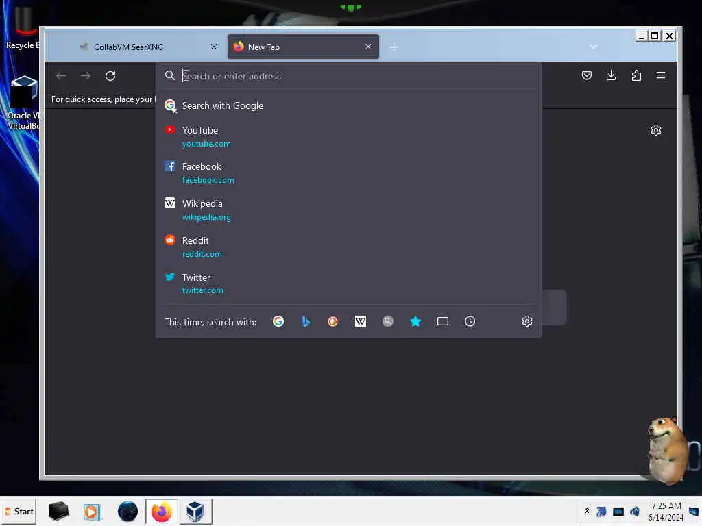Select the Twitter suggestion row
The image size is (702, 526).
(348, 284)
